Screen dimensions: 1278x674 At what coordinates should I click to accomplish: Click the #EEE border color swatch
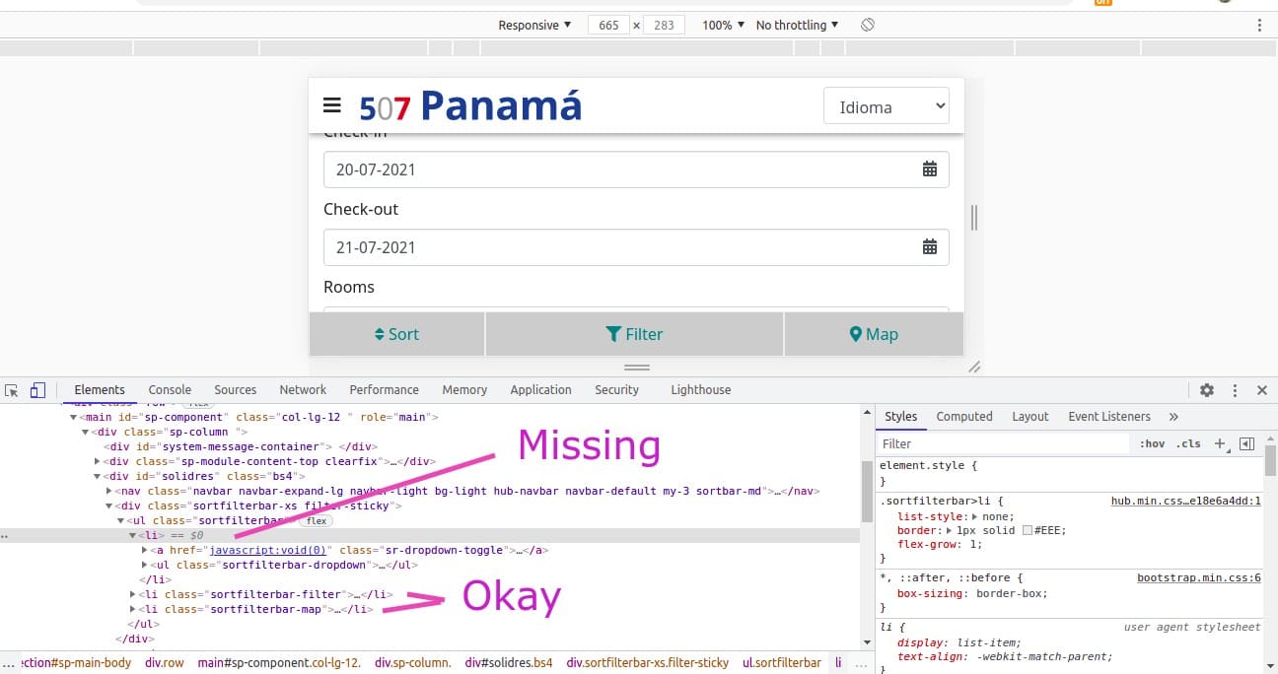point(1027,530)
